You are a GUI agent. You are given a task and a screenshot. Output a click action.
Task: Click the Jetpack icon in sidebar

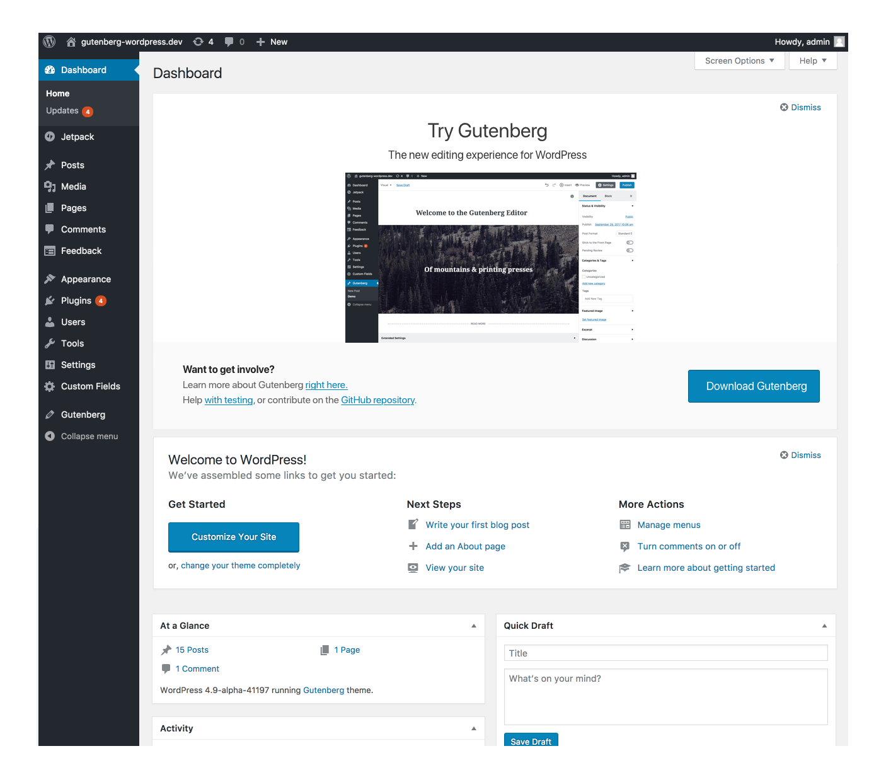coord(50,137)
